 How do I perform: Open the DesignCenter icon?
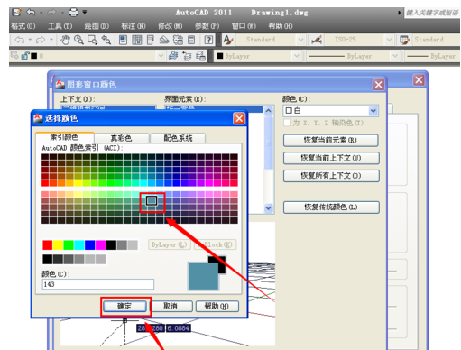point(137,40)
